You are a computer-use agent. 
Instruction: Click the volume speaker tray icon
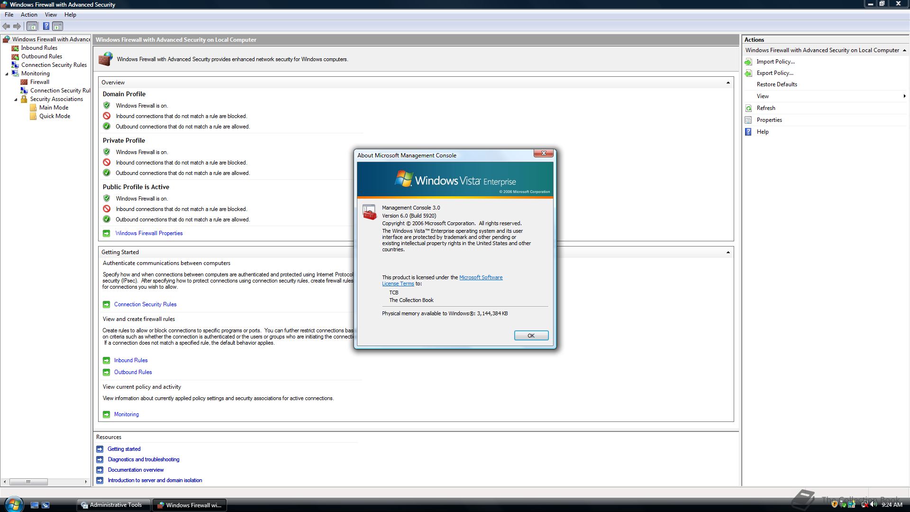pos(874,504)
